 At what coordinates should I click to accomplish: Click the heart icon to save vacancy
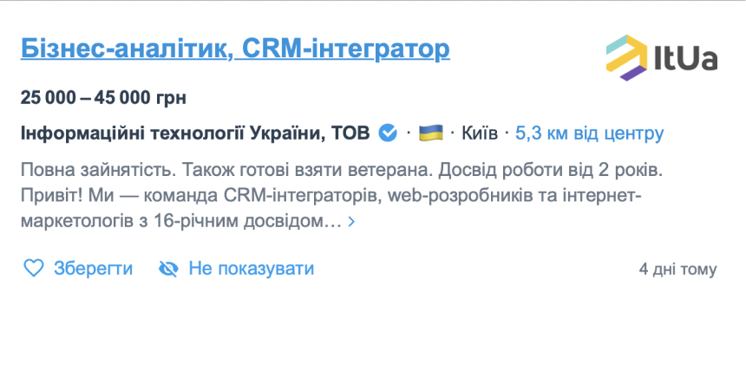click(33, 269)
